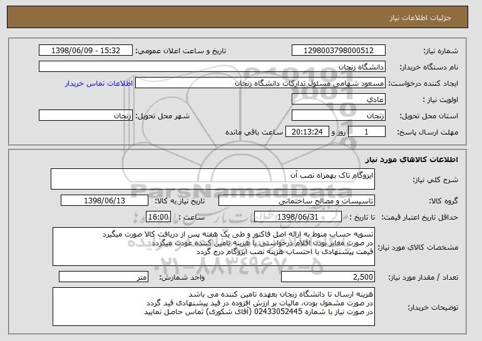Select the line قیمت پیشنهادی با احتساب هزینه نصب
Screen dimensions: 482x341
pyautogui.click(x=285, y=252)
